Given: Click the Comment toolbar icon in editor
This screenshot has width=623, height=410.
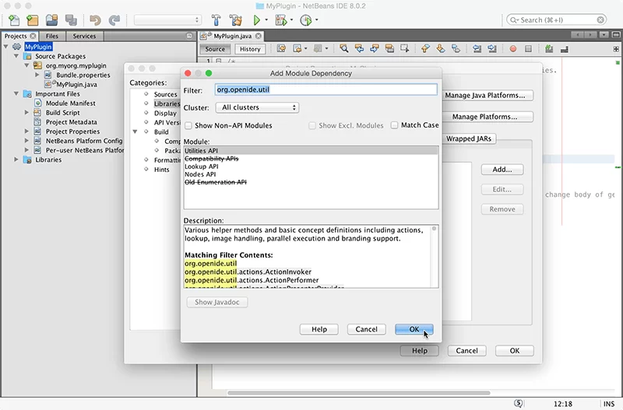Looking at the screenshot, I should 549,49.
